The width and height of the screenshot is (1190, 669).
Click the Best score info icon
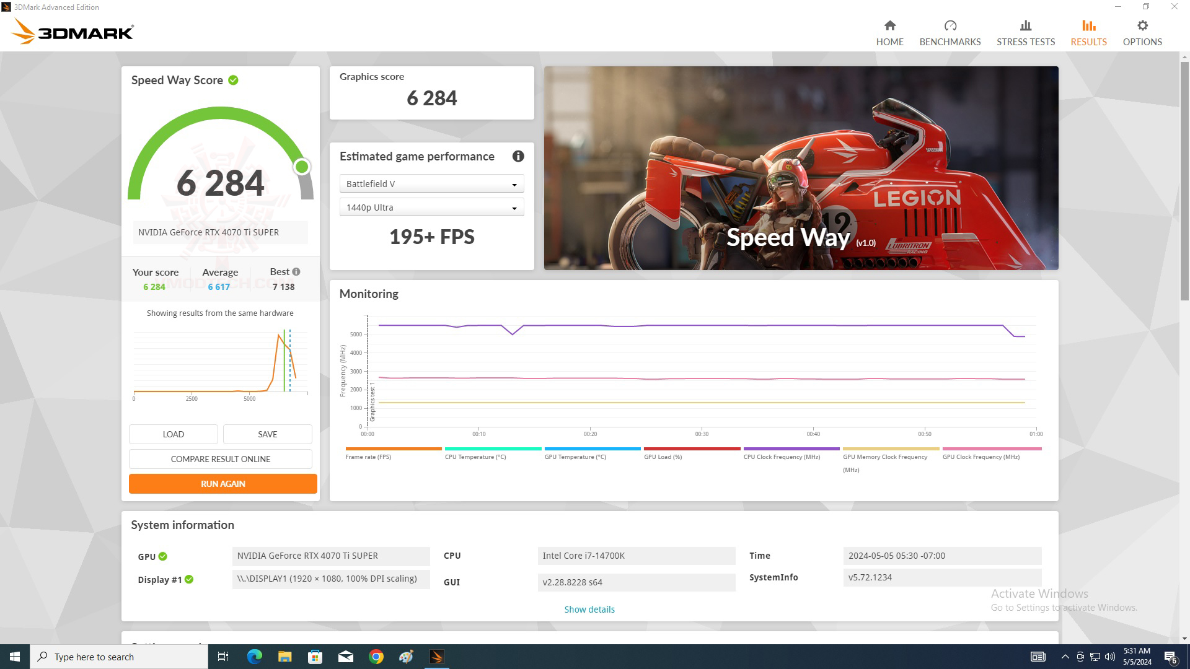(x=296, y=271)
